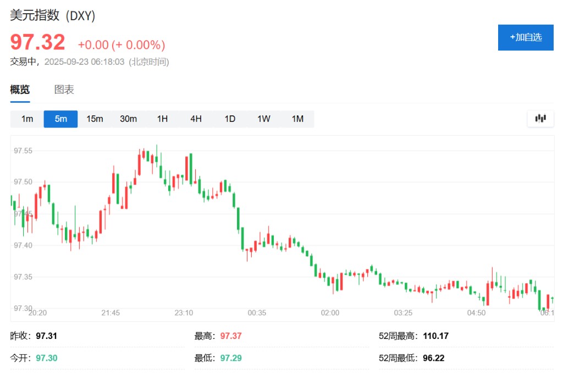Click the 02:00 time axis marker
This screenshot has width=563, height=373.
click(x=330, y=313)
